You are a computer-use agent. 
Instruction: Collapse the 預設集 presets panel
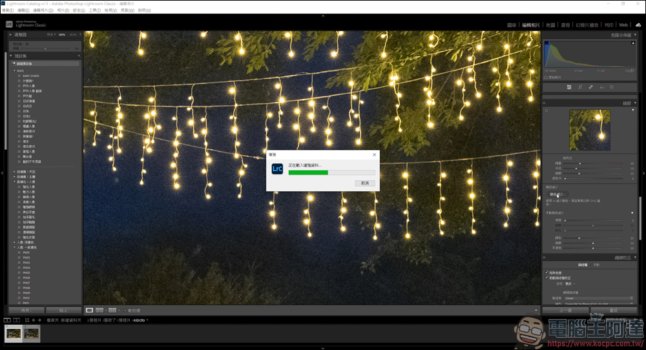[11, 56]
